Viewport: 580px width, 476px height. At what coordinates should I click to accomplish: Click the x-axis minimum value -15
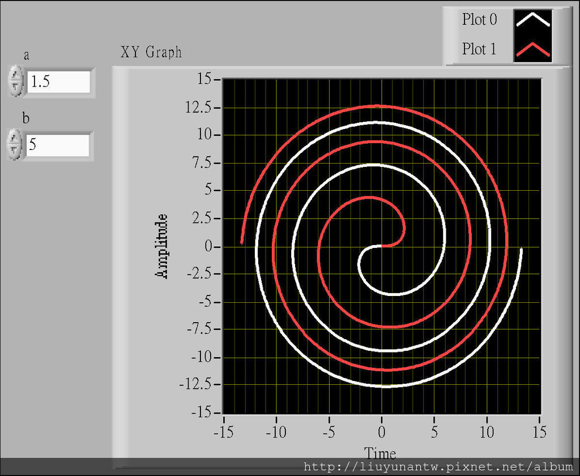pos(223,432)
